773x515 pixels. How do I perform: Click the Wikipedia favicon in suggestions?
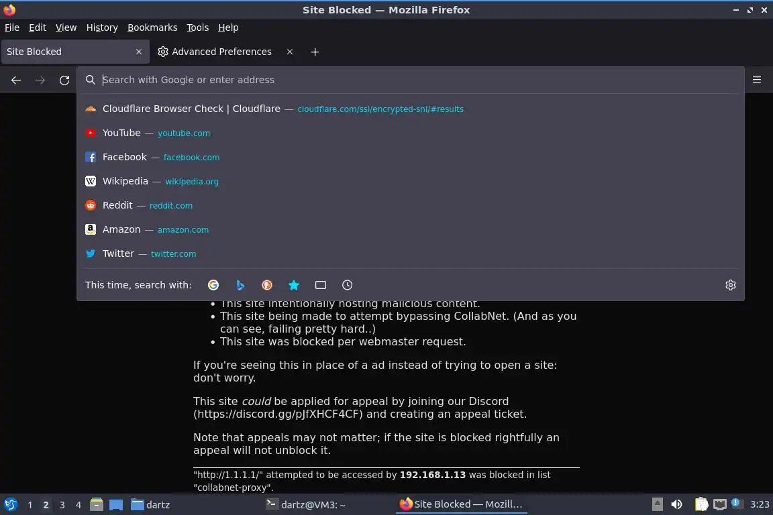click(x=91, y=181)
